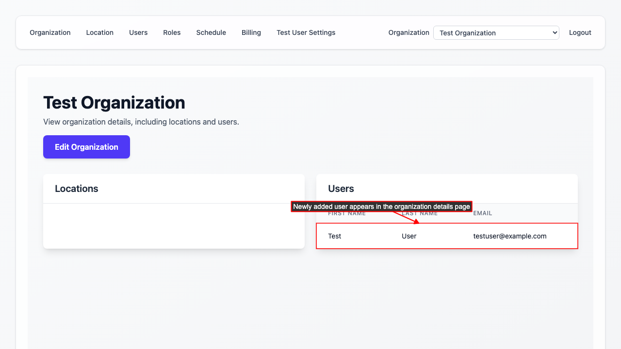Go to the Billing section
The height and width of the screenshot is (349, 621).
pos(251,32)
